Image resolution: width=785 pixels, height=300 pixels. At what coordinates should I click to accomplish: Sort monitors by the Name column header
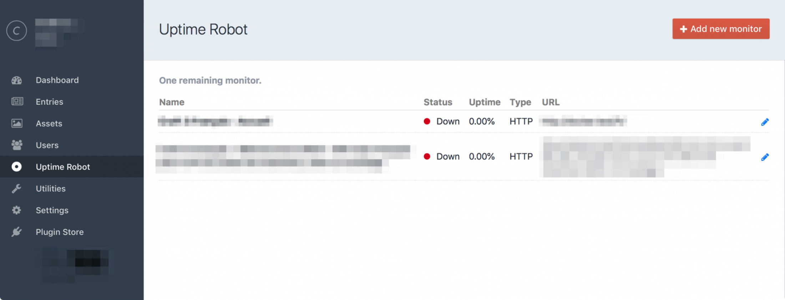click(x=172, y=102)
